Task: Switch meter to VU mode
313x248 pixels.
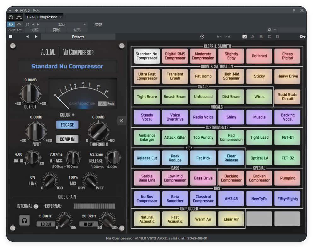Action: pos(102,104)
